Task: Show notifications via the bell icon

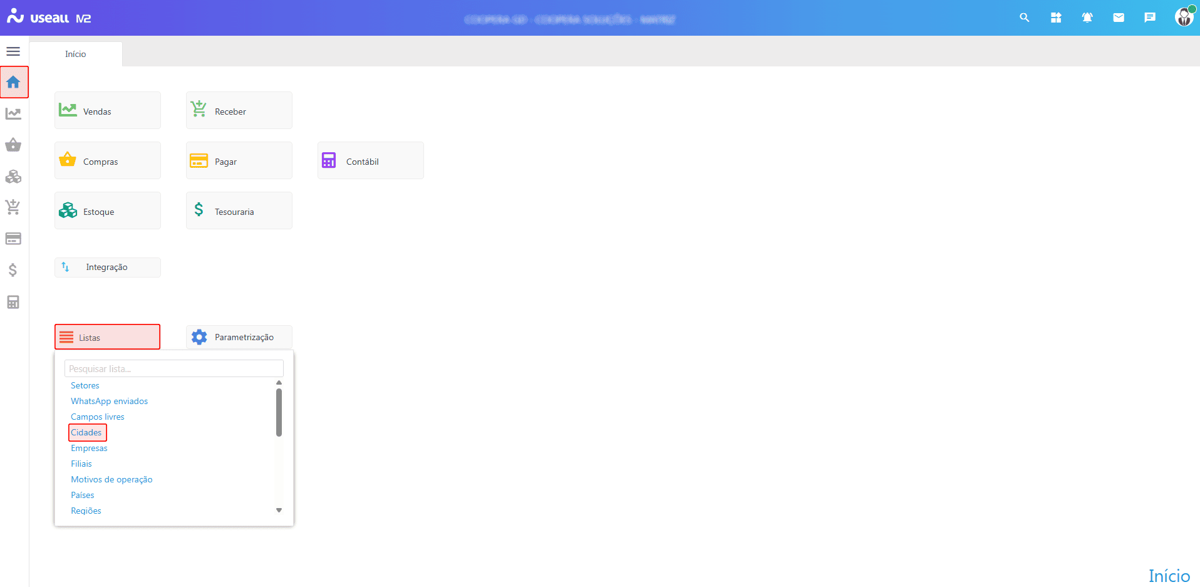Action: pyautogui.click(x=1087, y=18)
